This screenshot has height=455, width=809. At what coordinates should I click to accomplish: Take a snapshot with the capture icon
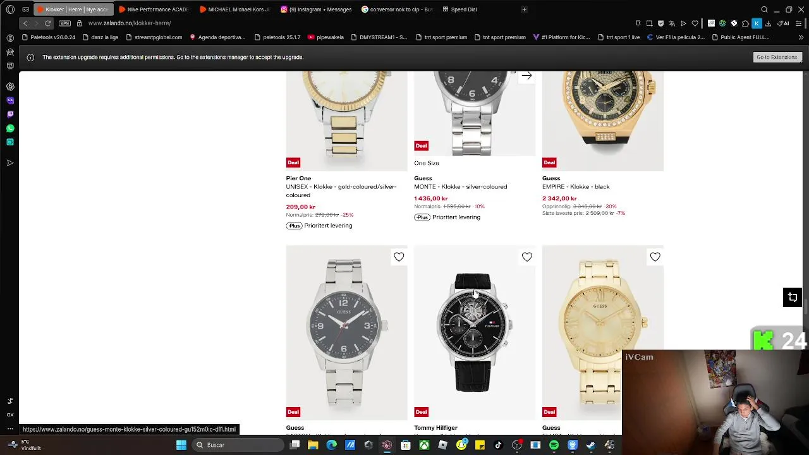point(649,23)
